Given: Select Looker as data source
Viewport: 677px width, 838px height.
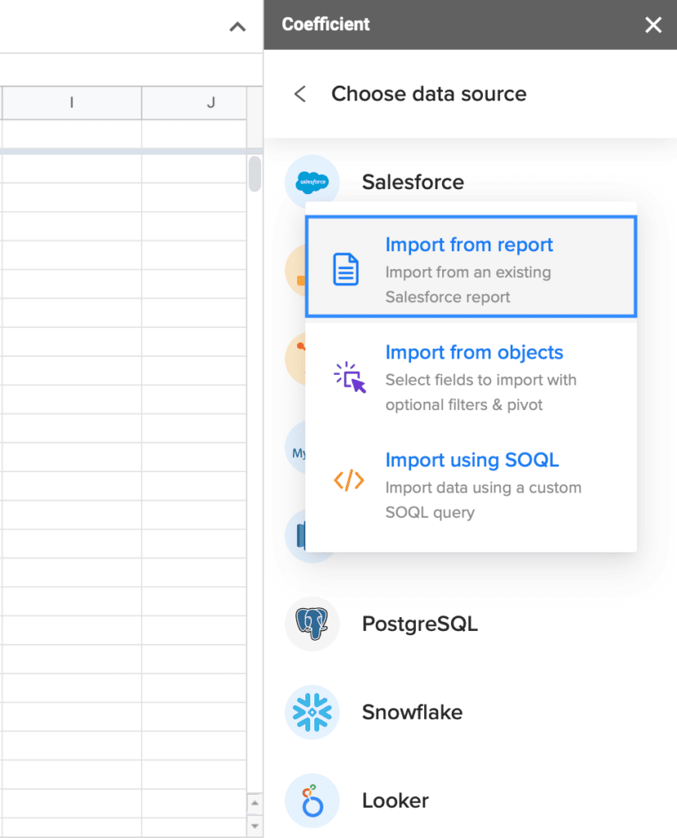Looking at the screenshot, I should click(x=395, y=800).
